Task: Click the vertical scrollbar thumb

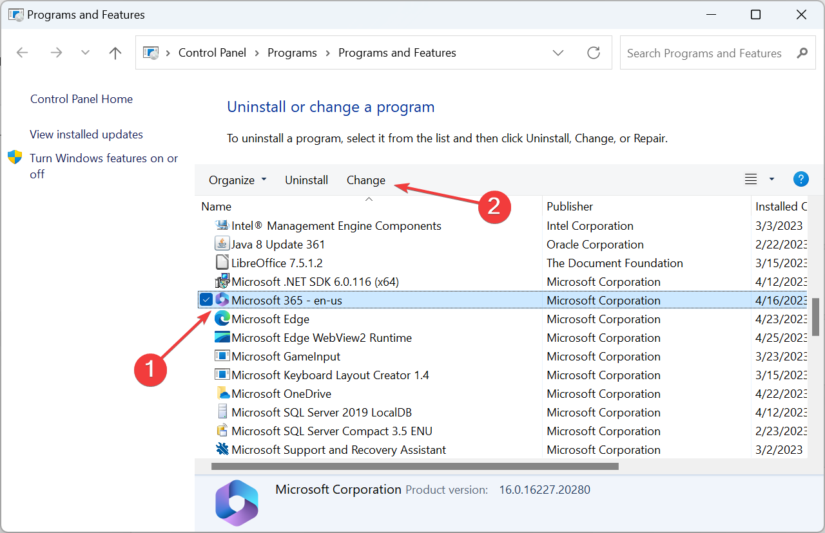Action: tap(815, 316)
